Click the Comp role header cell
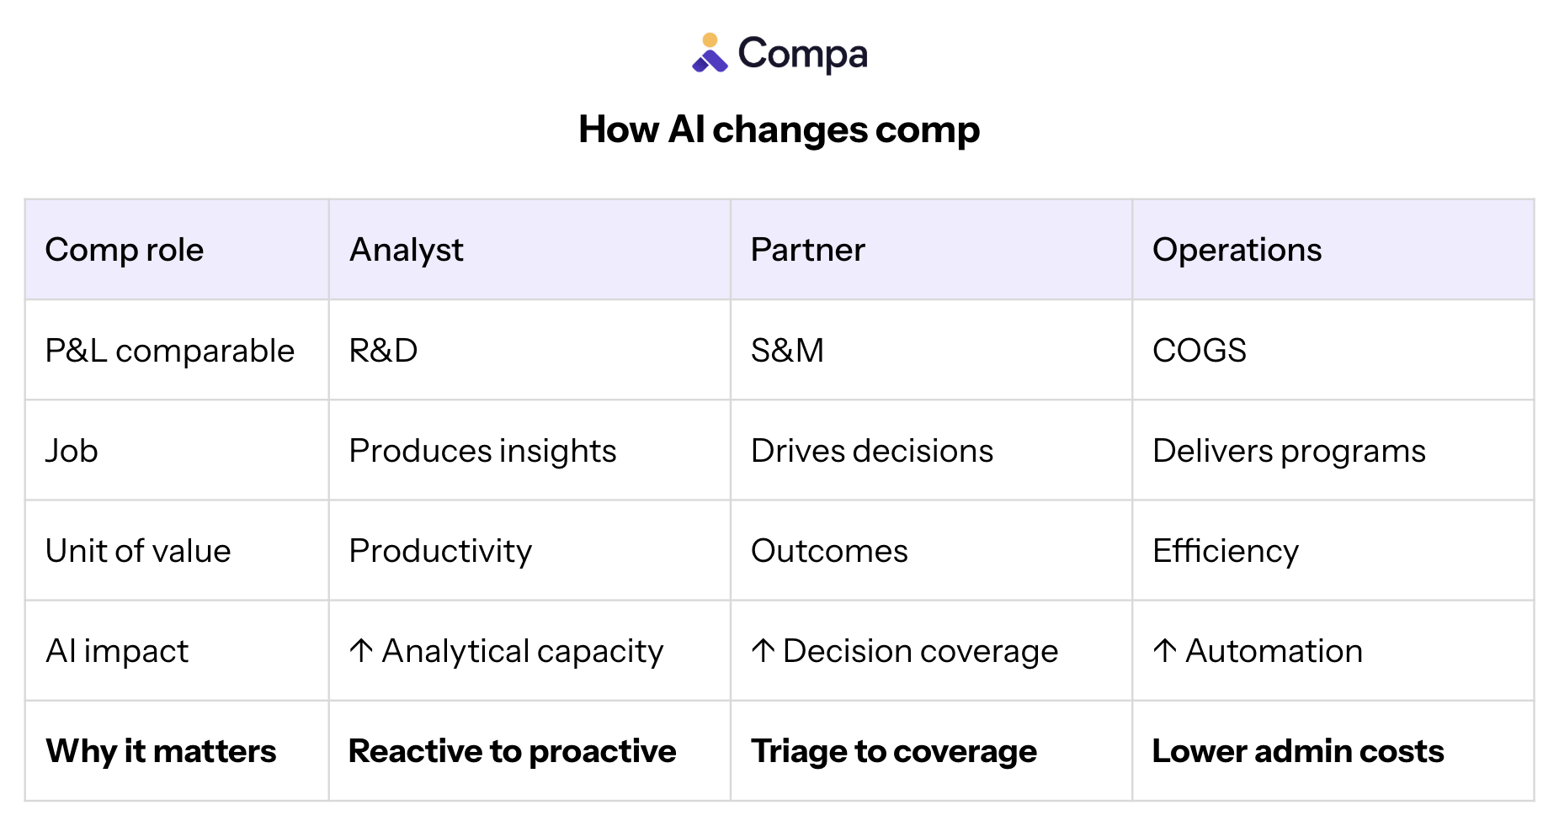This screenshot has width=1559, height=826. coord(125,250)
